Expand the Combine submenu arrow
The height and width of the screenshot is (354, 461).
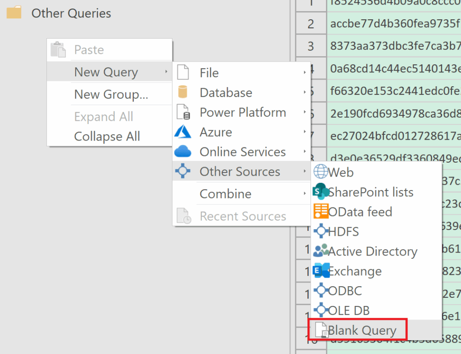[x=305, y=194]
